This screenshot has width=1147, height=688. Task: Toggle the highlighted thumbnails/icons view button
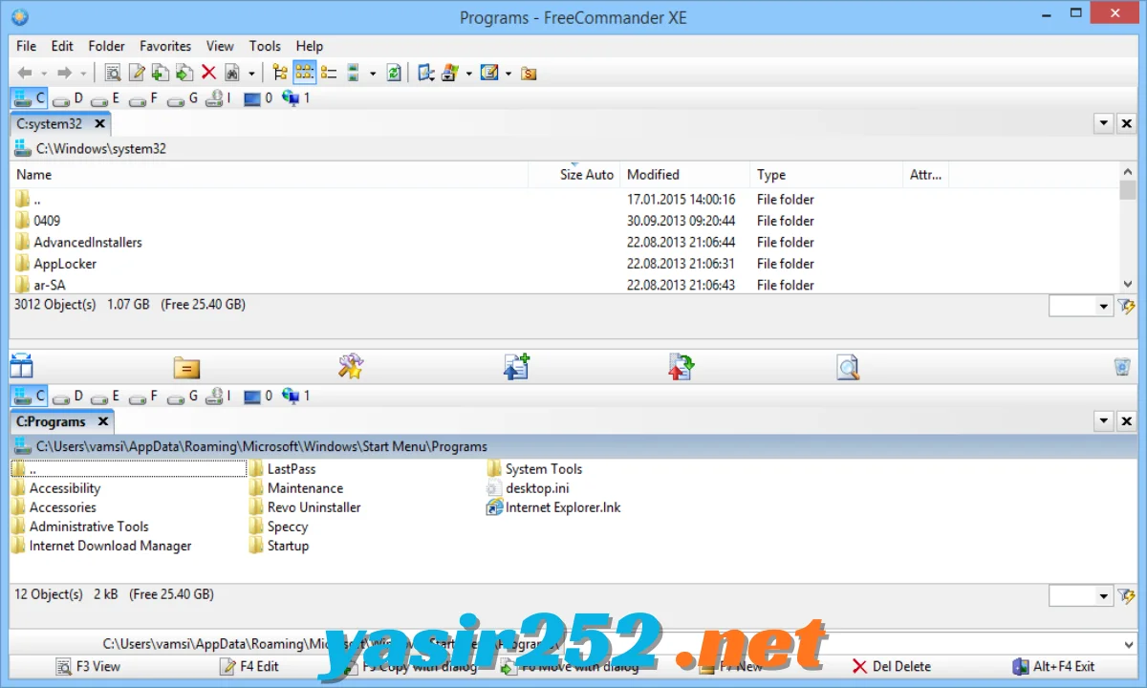click(x=304, y=73)
